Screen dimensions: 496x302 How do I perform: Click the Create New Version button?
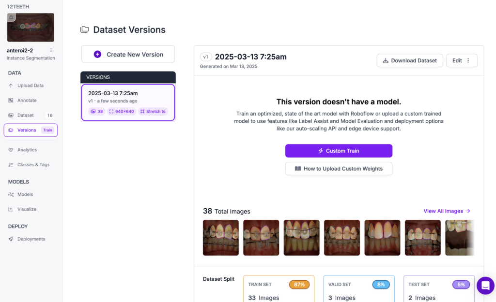(x=128, y=55)
